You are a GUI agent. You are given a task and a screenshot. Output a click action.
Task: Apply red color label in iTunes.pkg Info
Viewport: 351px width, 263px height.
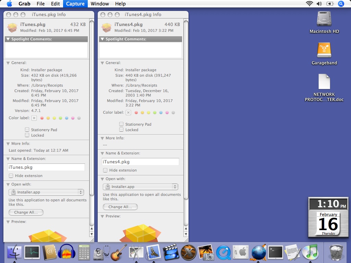click(42, 118)
